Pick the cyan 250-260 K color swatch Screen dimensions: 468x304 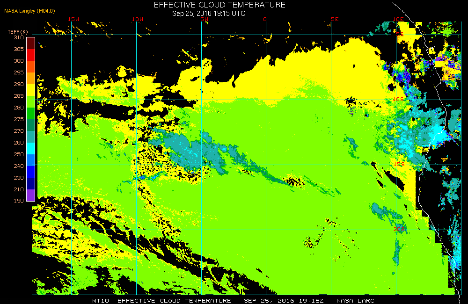coord(31,148)
